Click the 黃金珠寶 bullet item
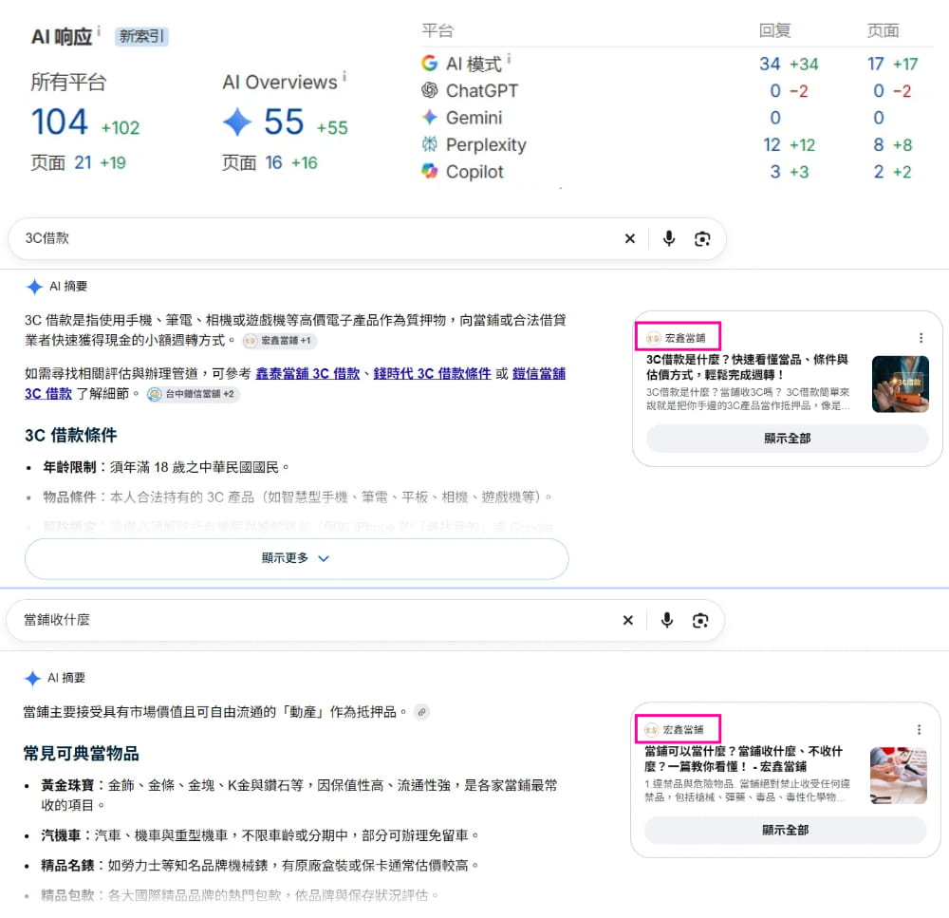 click(x=299, y=796)
